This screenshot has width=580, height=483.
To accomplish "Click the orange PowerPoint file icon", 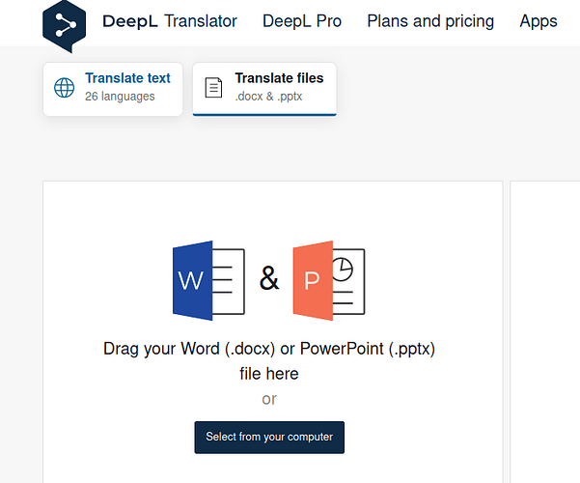I will (x=329, y=280).
